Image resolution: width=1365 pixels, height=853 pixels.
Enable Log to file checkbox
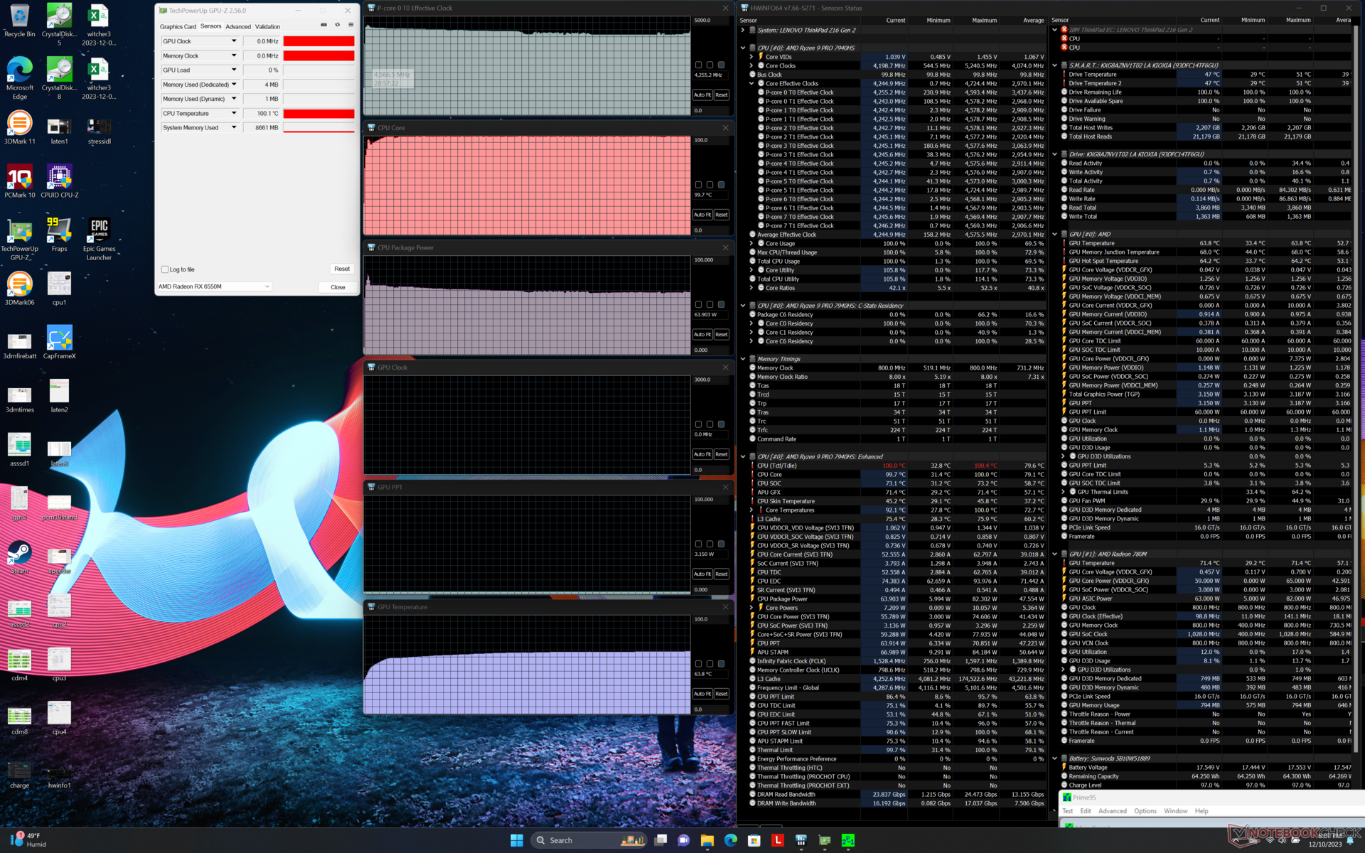click(x=165, y=269)
